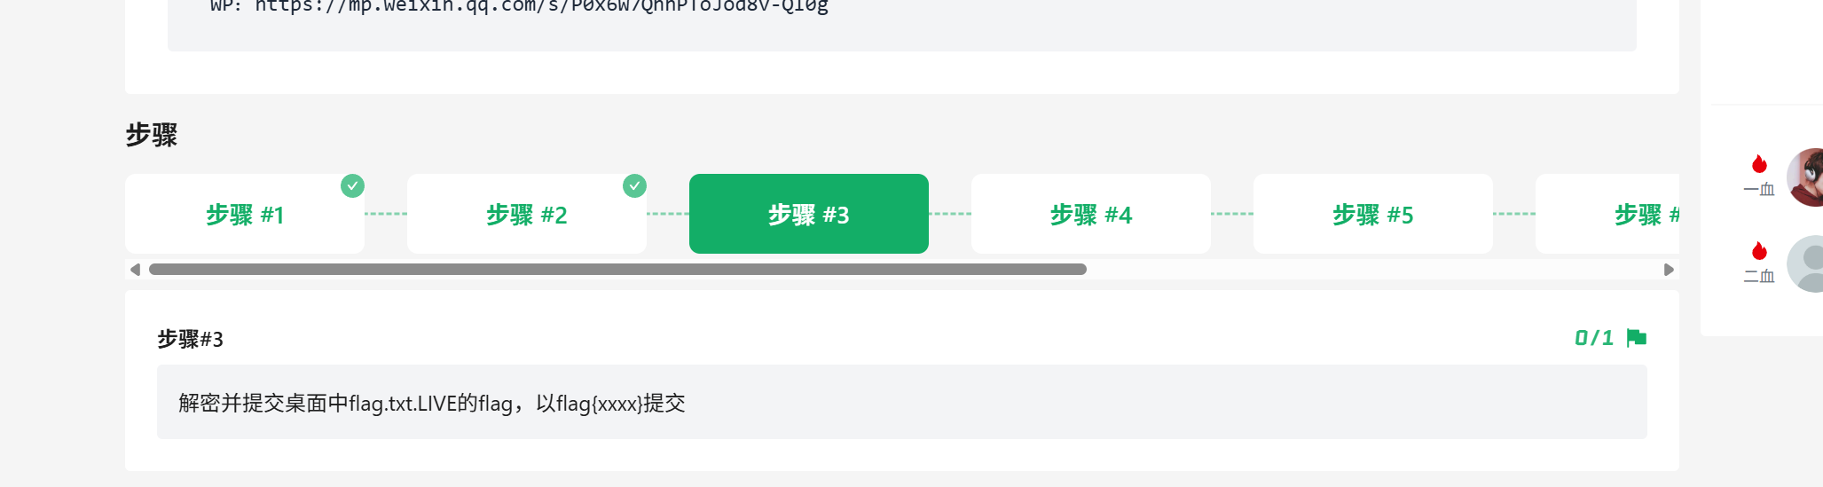Select the active 步骤 #3 tab

pyautogui.click(x=809, y=214)
